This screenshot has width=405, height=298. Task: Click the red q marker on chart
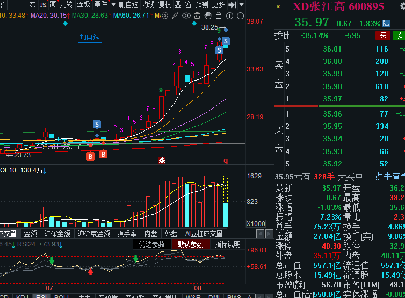tap(226, 161)
